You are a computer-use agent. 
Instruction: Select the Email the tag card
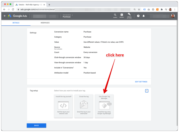(84, 106)
